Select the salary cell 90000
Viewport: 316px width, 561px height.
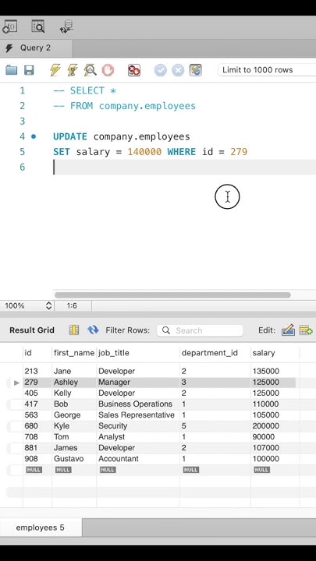click(x=275, y=437)
